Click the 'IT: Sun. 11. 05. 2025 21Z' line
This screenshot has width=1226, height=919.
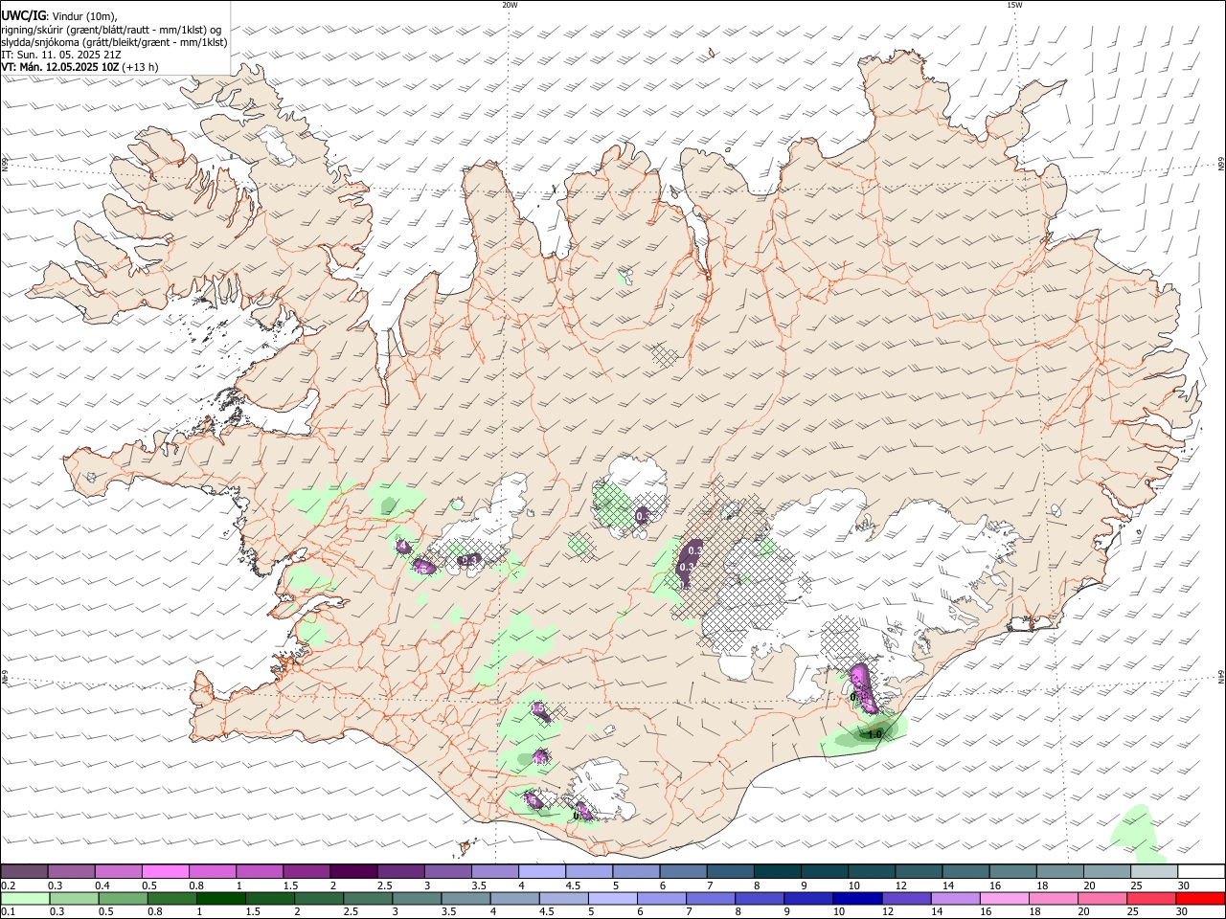click(60, 55)
